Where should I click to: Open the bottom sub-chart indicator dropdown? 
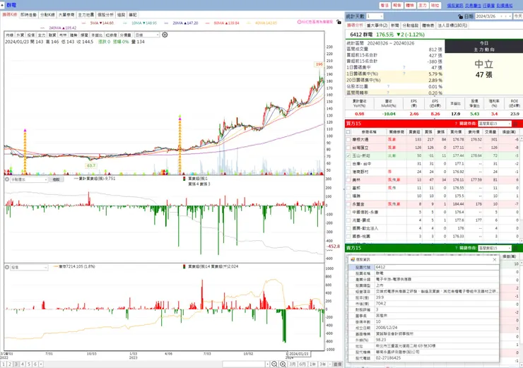point(46,267)
